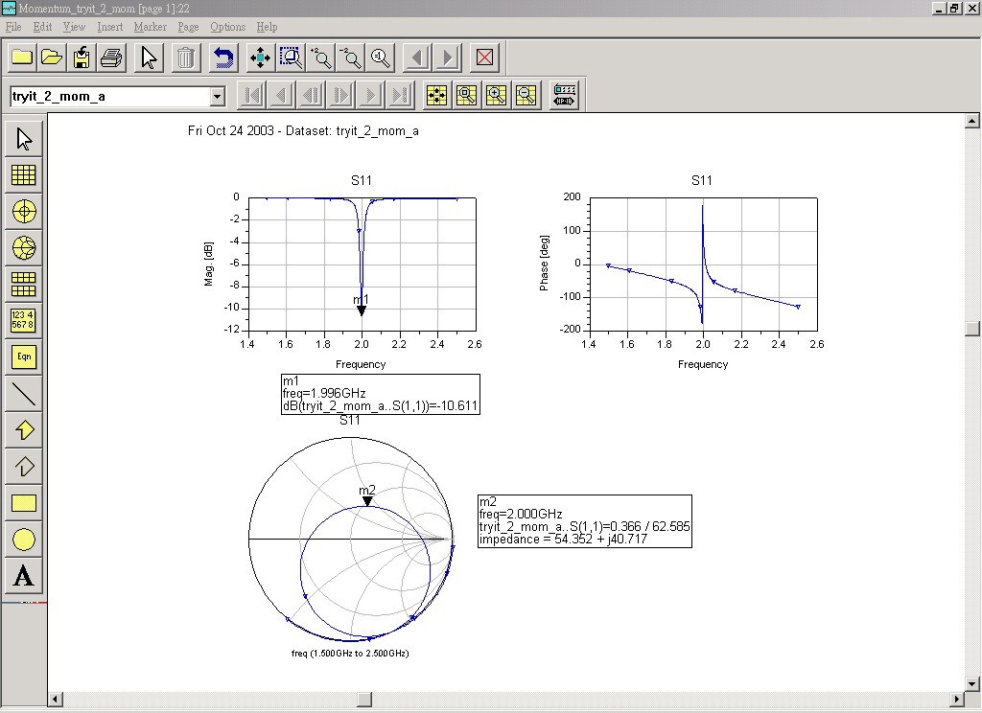Select the filled polygon arrow tool
The width and height of the screenshot is (982, 713).
click(x=24, y=430)
